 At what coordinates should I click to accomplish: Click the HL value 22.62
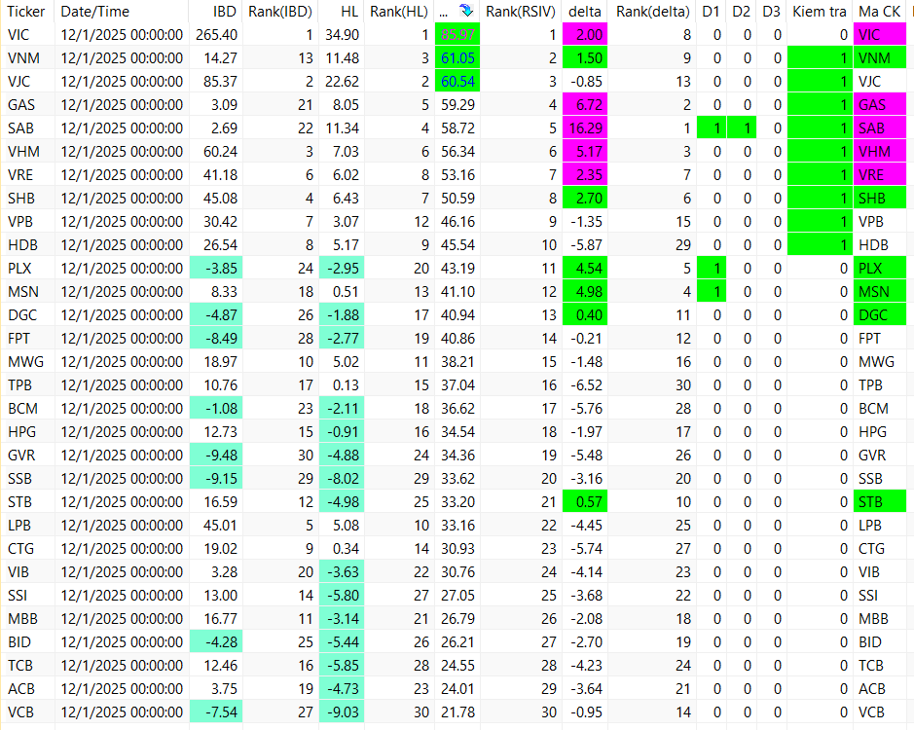(x=343, y=82)
